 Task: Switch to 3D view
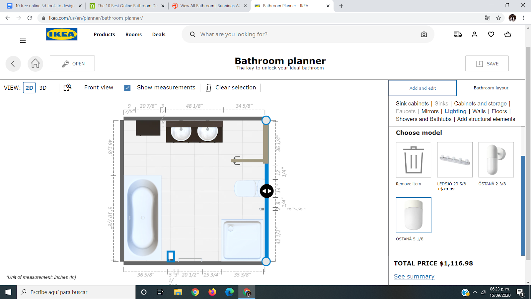[x=43, y=88]
